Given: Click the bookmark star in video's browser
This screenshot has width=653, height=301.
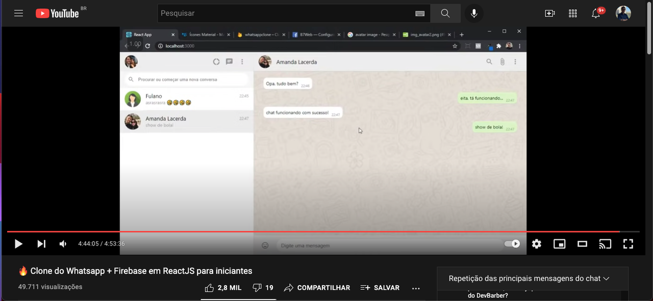Looking at the screenshot, I should pos(455,46).
